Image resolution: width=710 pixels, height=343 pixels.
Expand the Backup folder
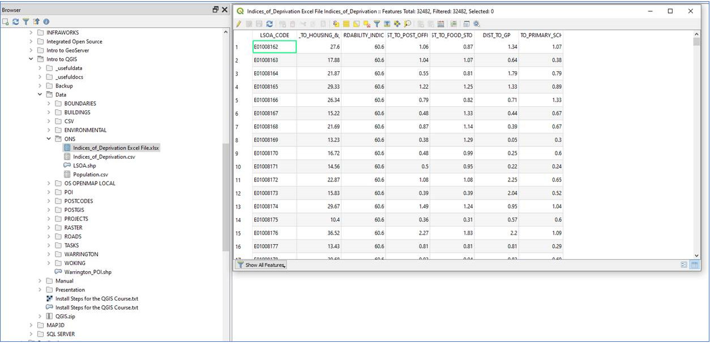pyautogui.click(x=40, y=86)
